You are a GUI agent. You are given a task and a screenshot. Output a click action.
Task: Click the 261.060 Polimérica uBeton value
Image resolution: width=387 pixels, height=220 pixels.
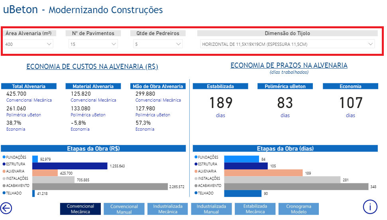pos(16,109)
